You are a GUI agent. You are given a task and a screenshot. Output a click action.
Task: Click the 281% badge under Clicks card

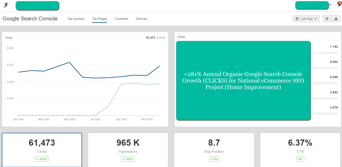click(42, 159)
